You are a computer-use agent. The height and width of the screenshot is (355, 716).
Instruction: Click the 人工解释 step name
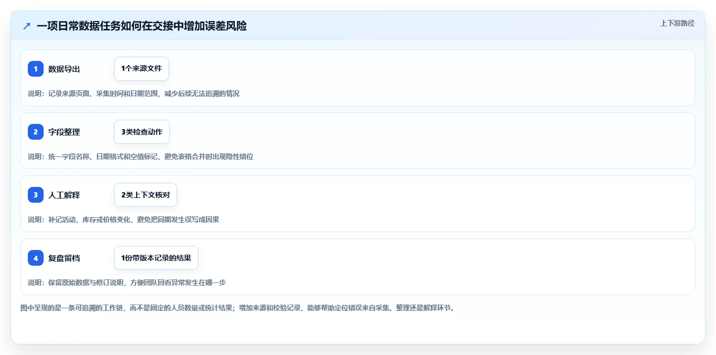[x=64, y=195]
